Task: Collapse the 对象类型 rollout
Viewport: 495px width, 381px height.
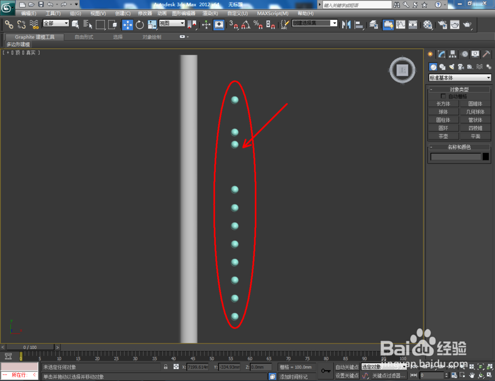Action: click(459, 90)
